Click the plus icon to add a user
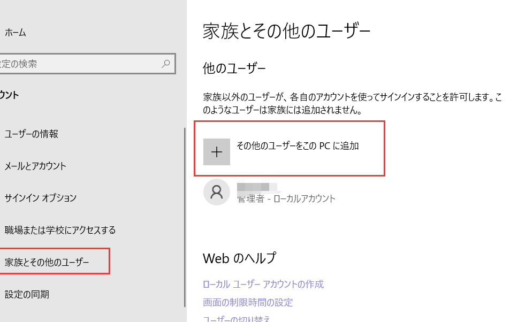This screenshot has height=322, width=510. pos(217,152)
